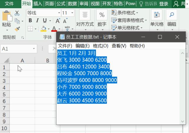Click cell A3 in the worksheet
This screenshot has width=189, height=133.
click(22, 81)
